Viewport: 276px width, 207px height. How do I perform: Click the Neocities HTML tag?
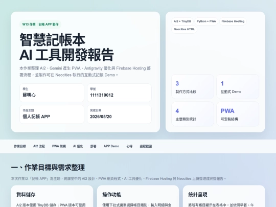[x=184, y=29]
